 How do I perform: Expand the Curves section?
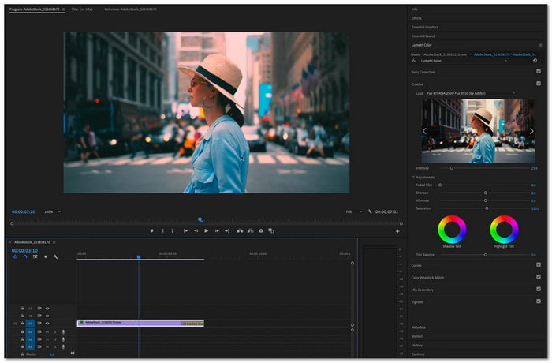click(416, 265)
